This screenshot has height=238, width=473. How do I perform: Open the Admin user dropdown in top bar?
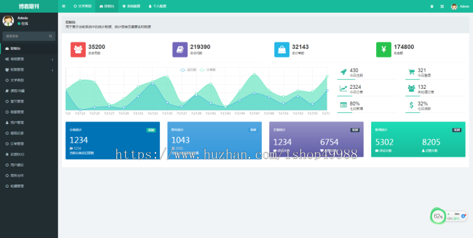click(x=460, y=6)
